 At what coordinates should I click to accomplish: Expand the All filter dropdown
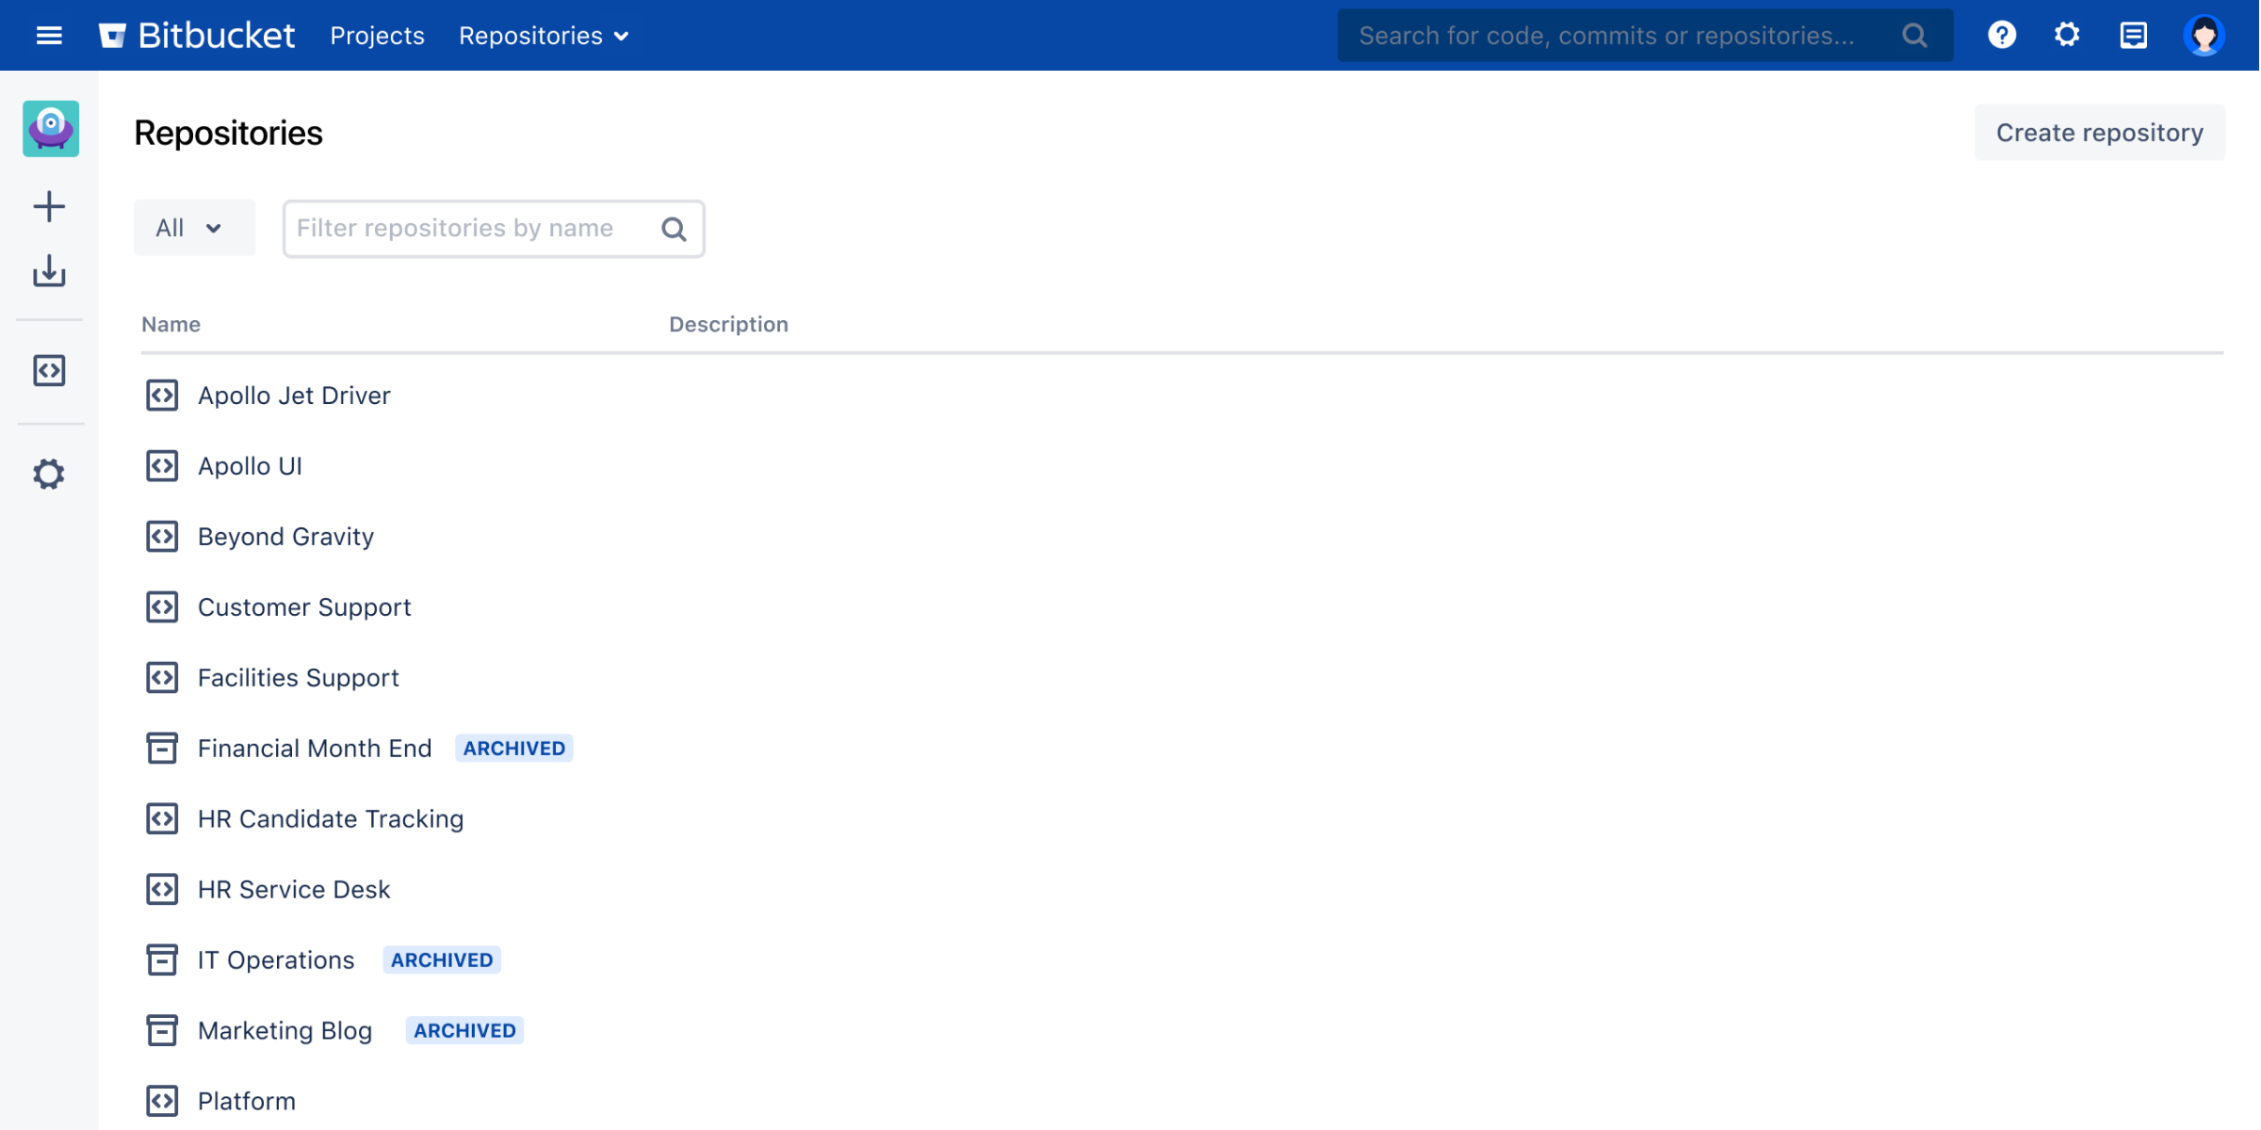[193, 228]
